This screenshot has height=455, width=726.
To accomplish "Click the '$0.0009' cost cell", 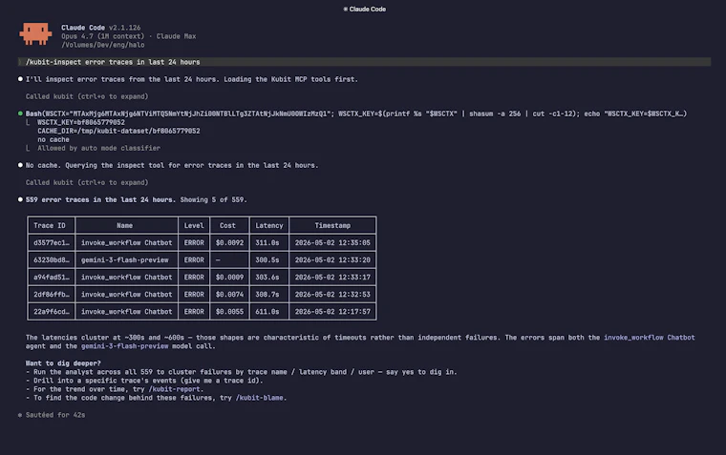I will (229, 277).
